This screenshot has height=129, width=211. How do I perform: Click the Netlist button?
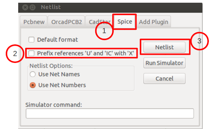click(164, 47)
